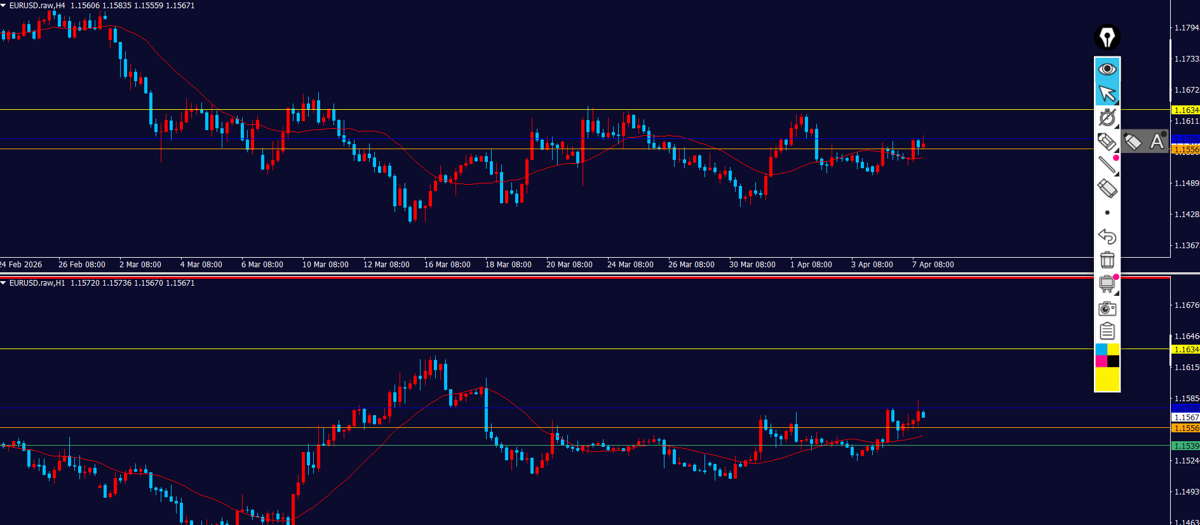Pick the cyan color swatch
This screenshot has height=525, width=1200.
click(1102, 350)
